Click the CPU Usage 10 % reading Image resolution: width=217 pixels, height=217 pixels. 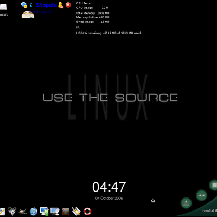[92, 8]
